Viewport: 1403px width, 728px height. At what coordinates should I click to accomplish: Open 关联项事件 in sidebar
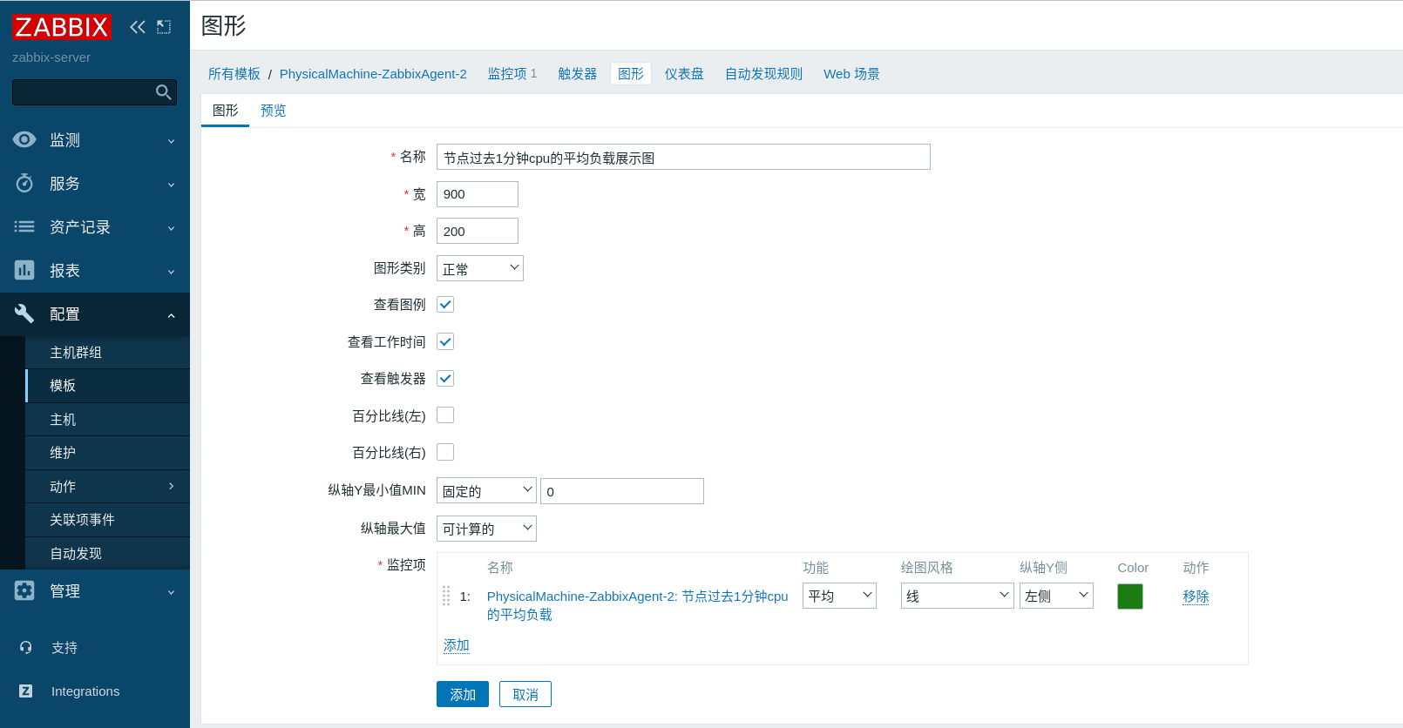click(x=108, y=520)
